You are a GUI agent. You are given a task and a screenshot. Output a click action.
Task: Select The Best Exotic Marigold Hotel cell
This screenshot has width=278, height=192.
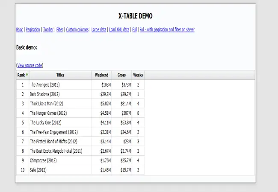pos(60,151)
